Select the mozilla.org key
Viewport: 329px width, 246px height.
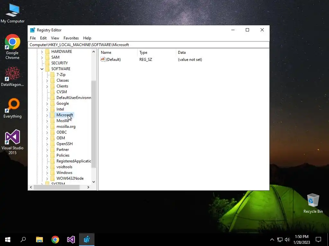point(66,127)
